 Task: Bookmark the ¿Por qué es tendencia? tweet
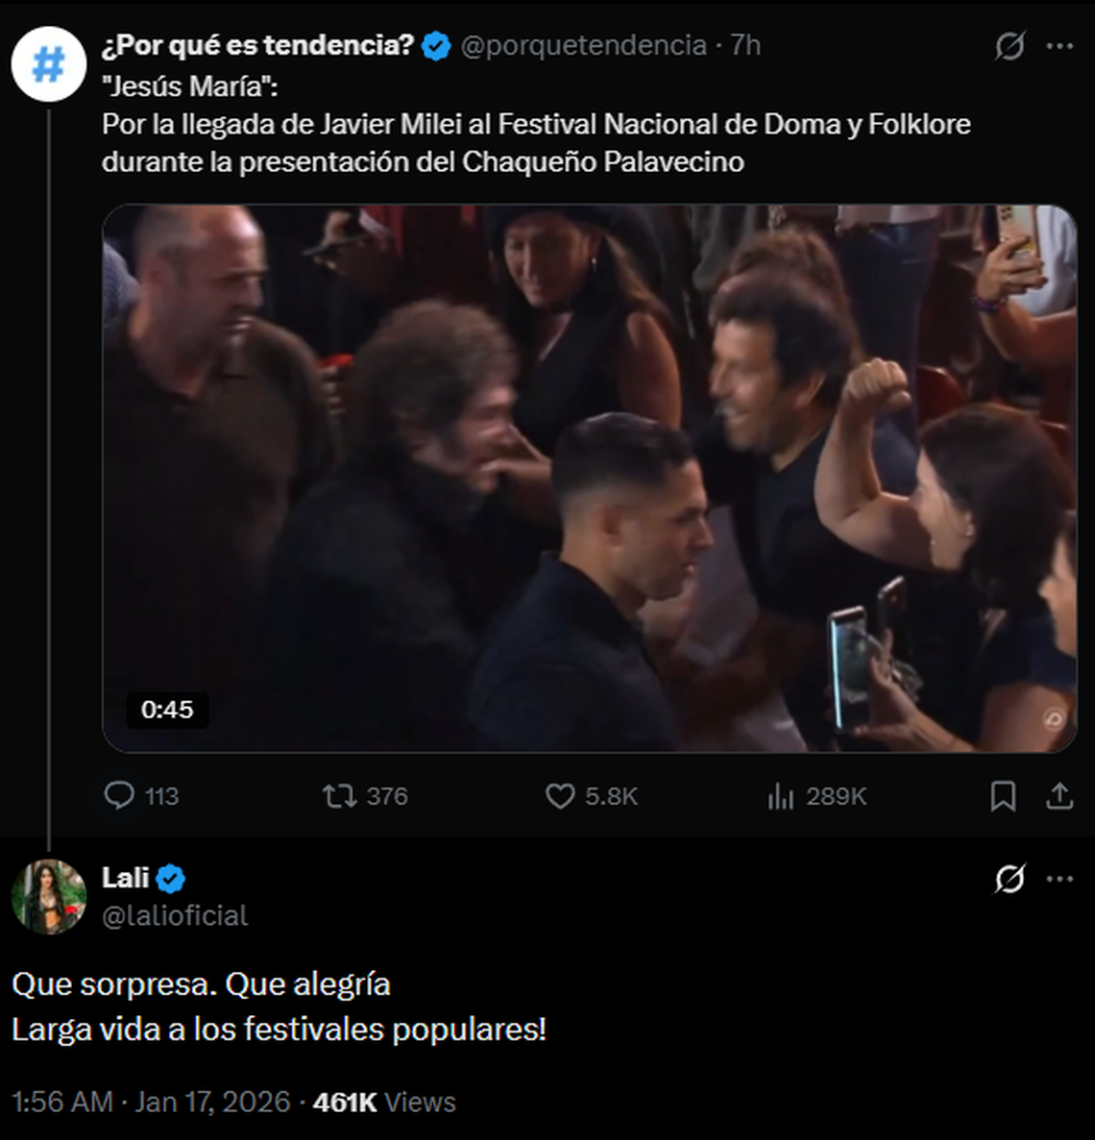click(x=1003, y=795)
